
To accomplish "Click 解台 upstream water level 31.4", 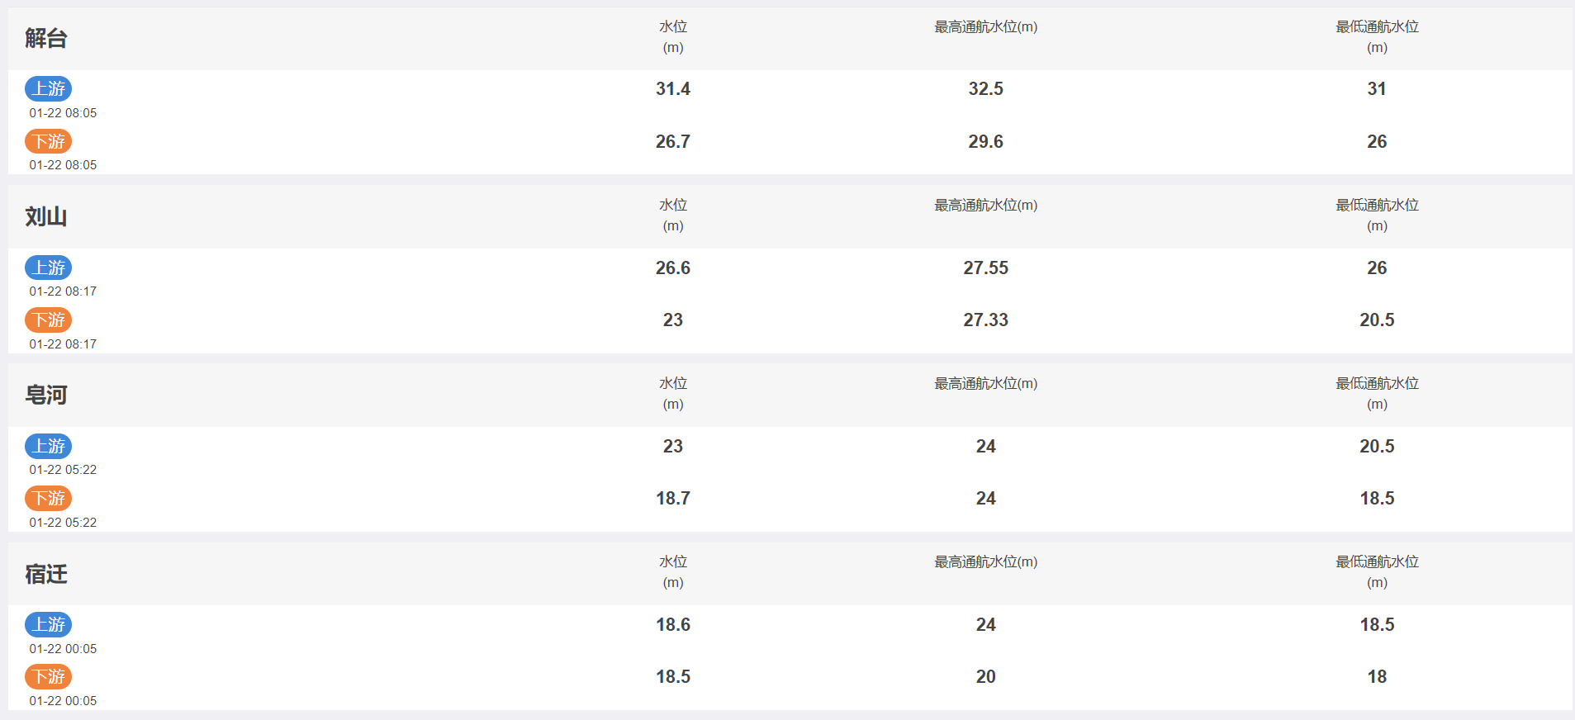I will (673, 88).
